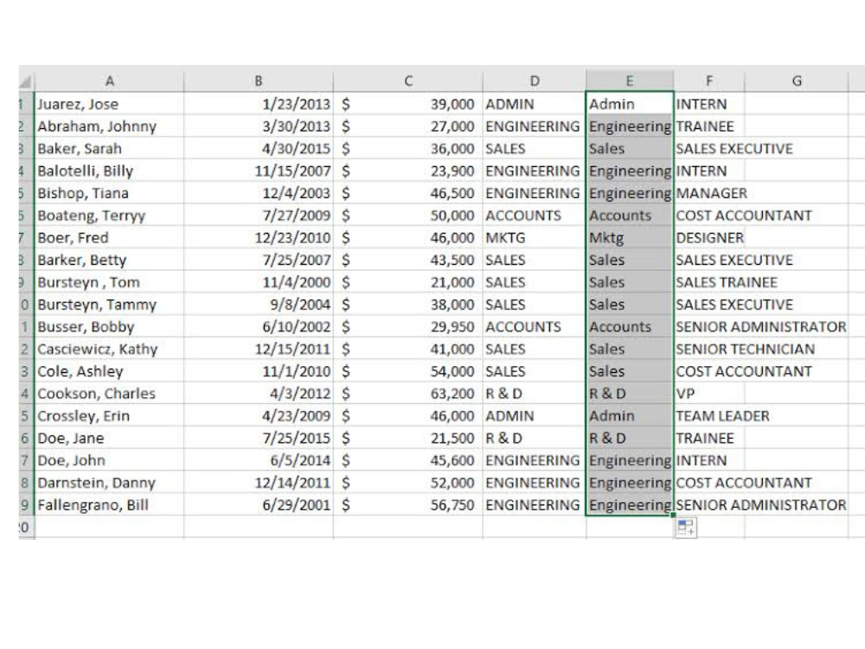
Task: Click the Select All corner triangle
Action: (x=25, y=81)
